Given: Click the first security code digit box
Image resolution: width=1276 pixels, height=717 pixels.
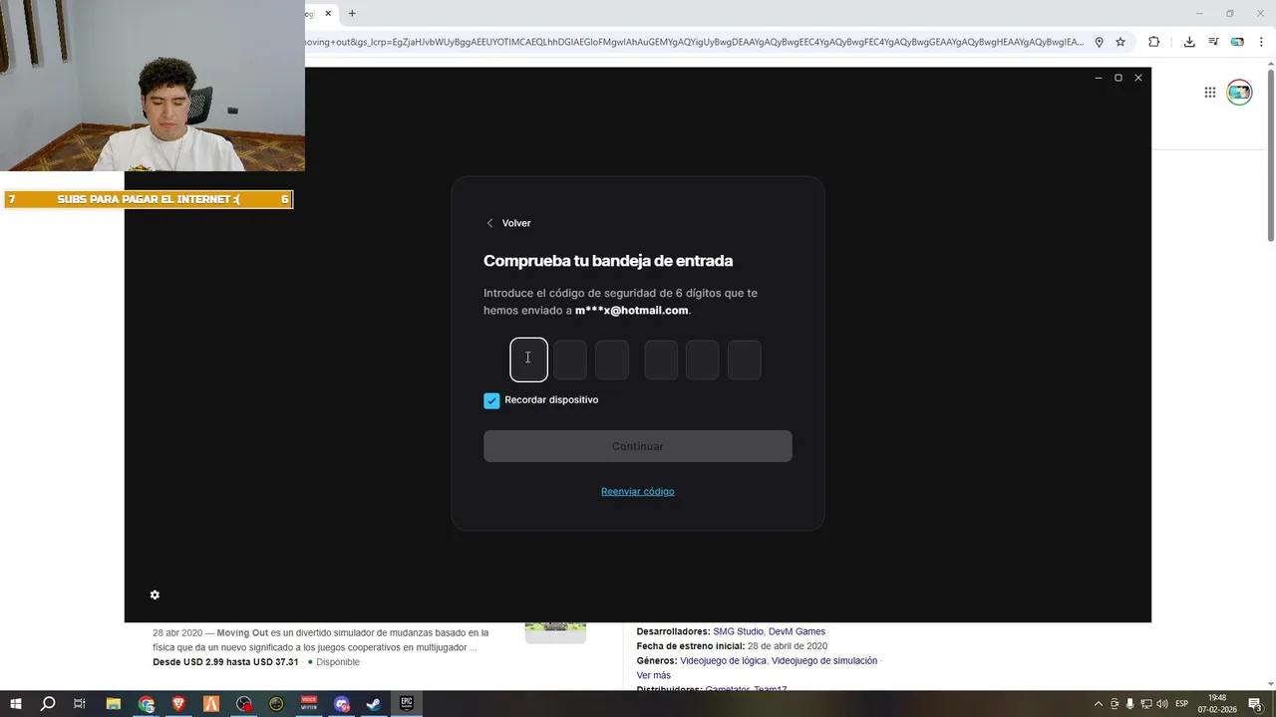Looking at the screenshot, I should [528, 359].
